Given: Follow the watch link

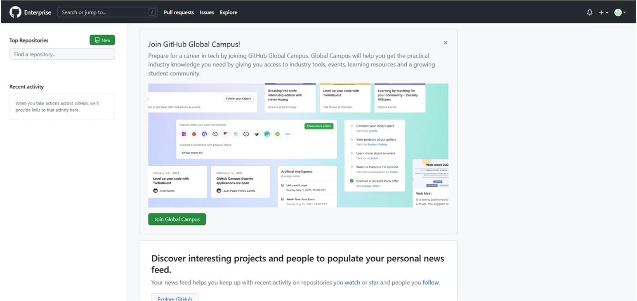Looking at the screenshot, I should [352, 283].
